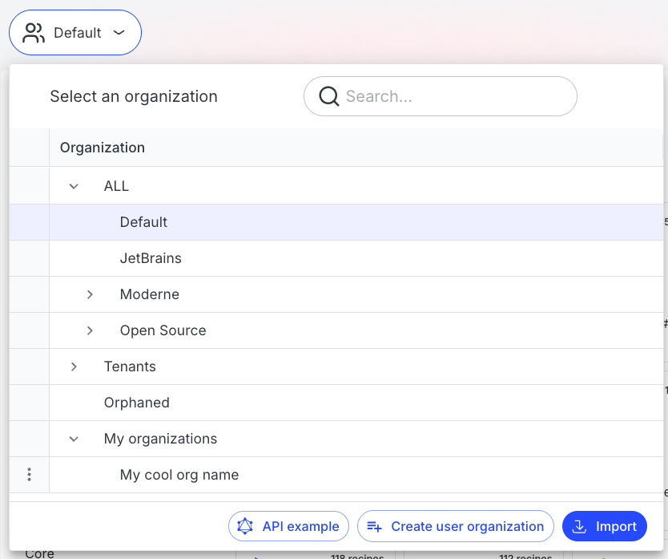Select the JetBrains organization

tap(151, 258)
